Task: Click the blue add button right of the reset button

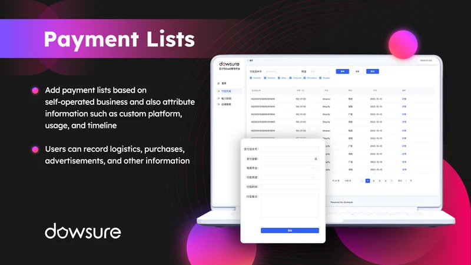Action: 373,71
